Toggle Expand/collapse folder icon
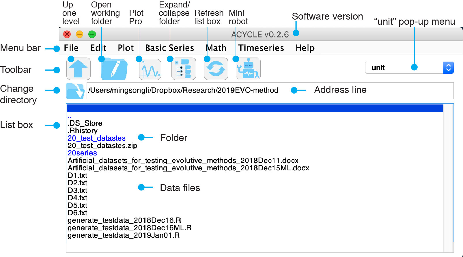 (184, 69)
